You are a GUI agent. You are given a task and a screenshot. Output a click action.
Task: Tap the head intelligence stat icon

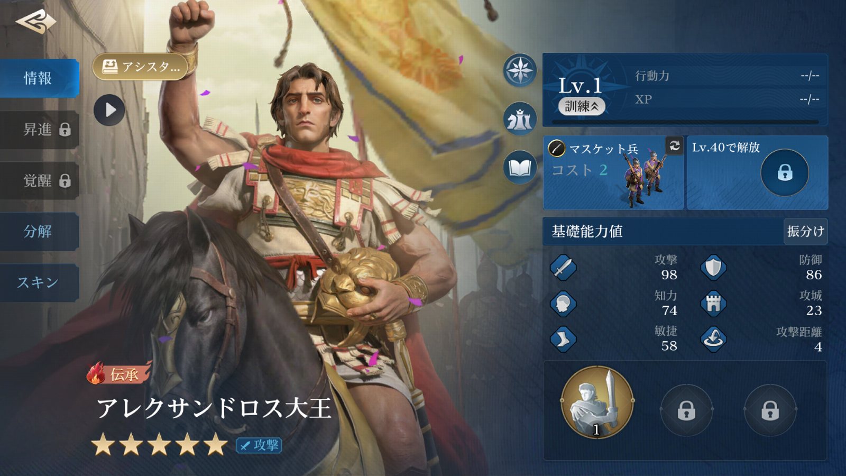pos(563,304)
